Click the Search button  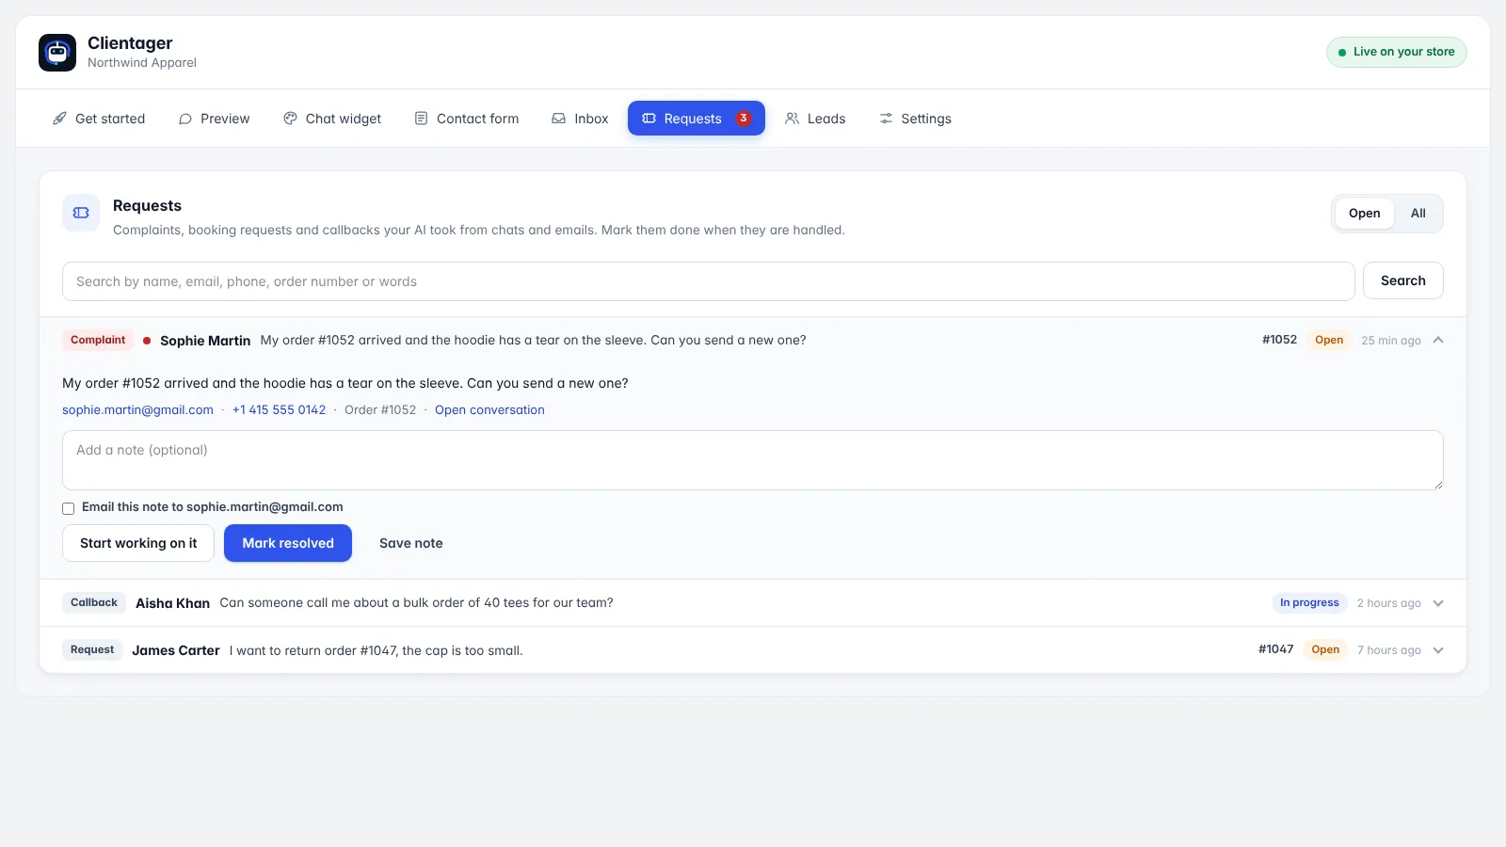tap(1402, 280)
